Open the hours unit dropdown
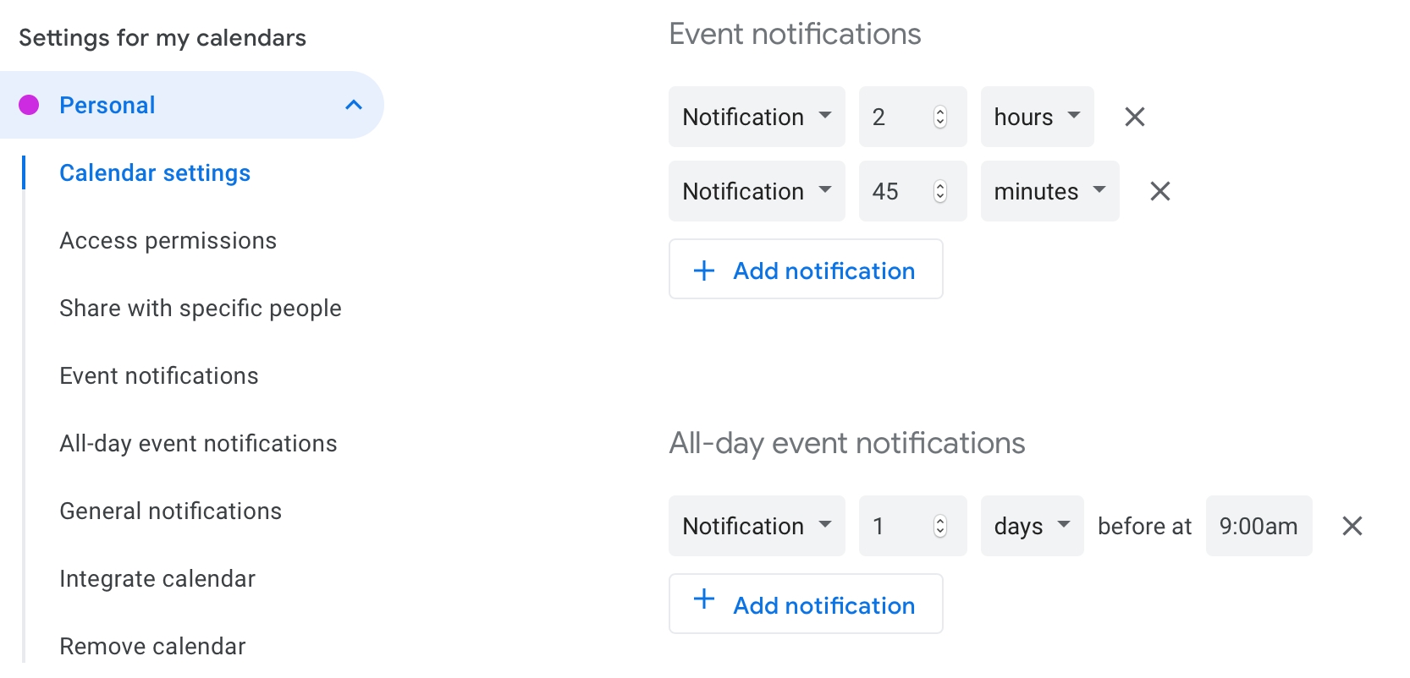The image size is (1410, 678). point(1037,117)
